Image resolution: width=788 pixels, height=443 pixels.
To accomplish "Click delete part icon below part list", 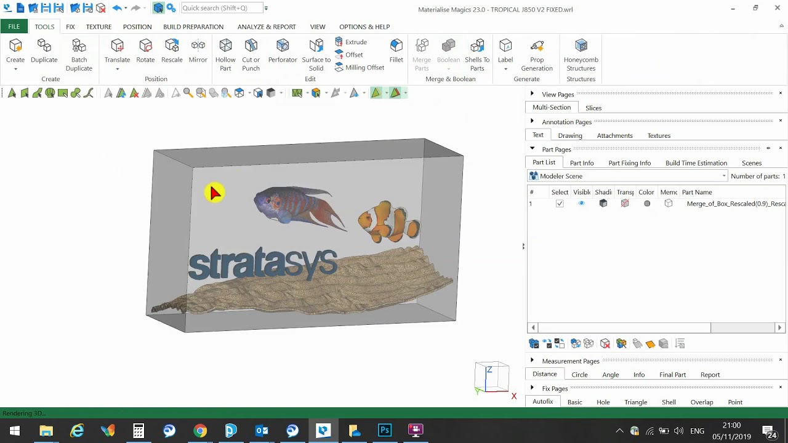I will pyautogui.click(x=605, y=344).
